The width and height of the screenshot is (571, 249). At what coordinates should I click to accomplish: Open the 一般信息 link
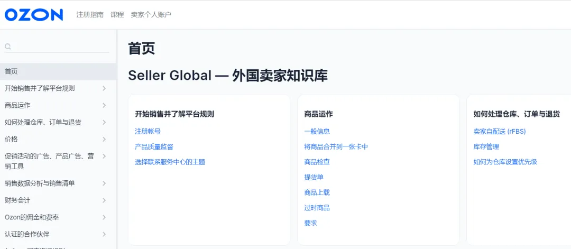pos(317,132)
